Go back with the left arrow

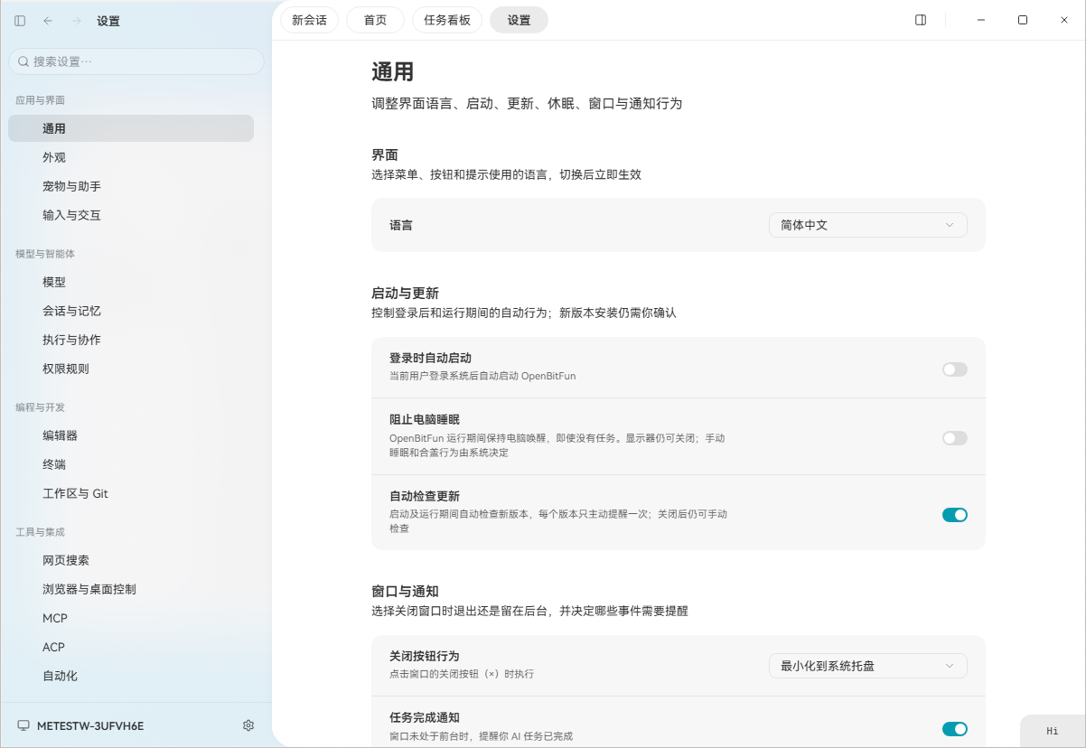click(x=48, y=21)
